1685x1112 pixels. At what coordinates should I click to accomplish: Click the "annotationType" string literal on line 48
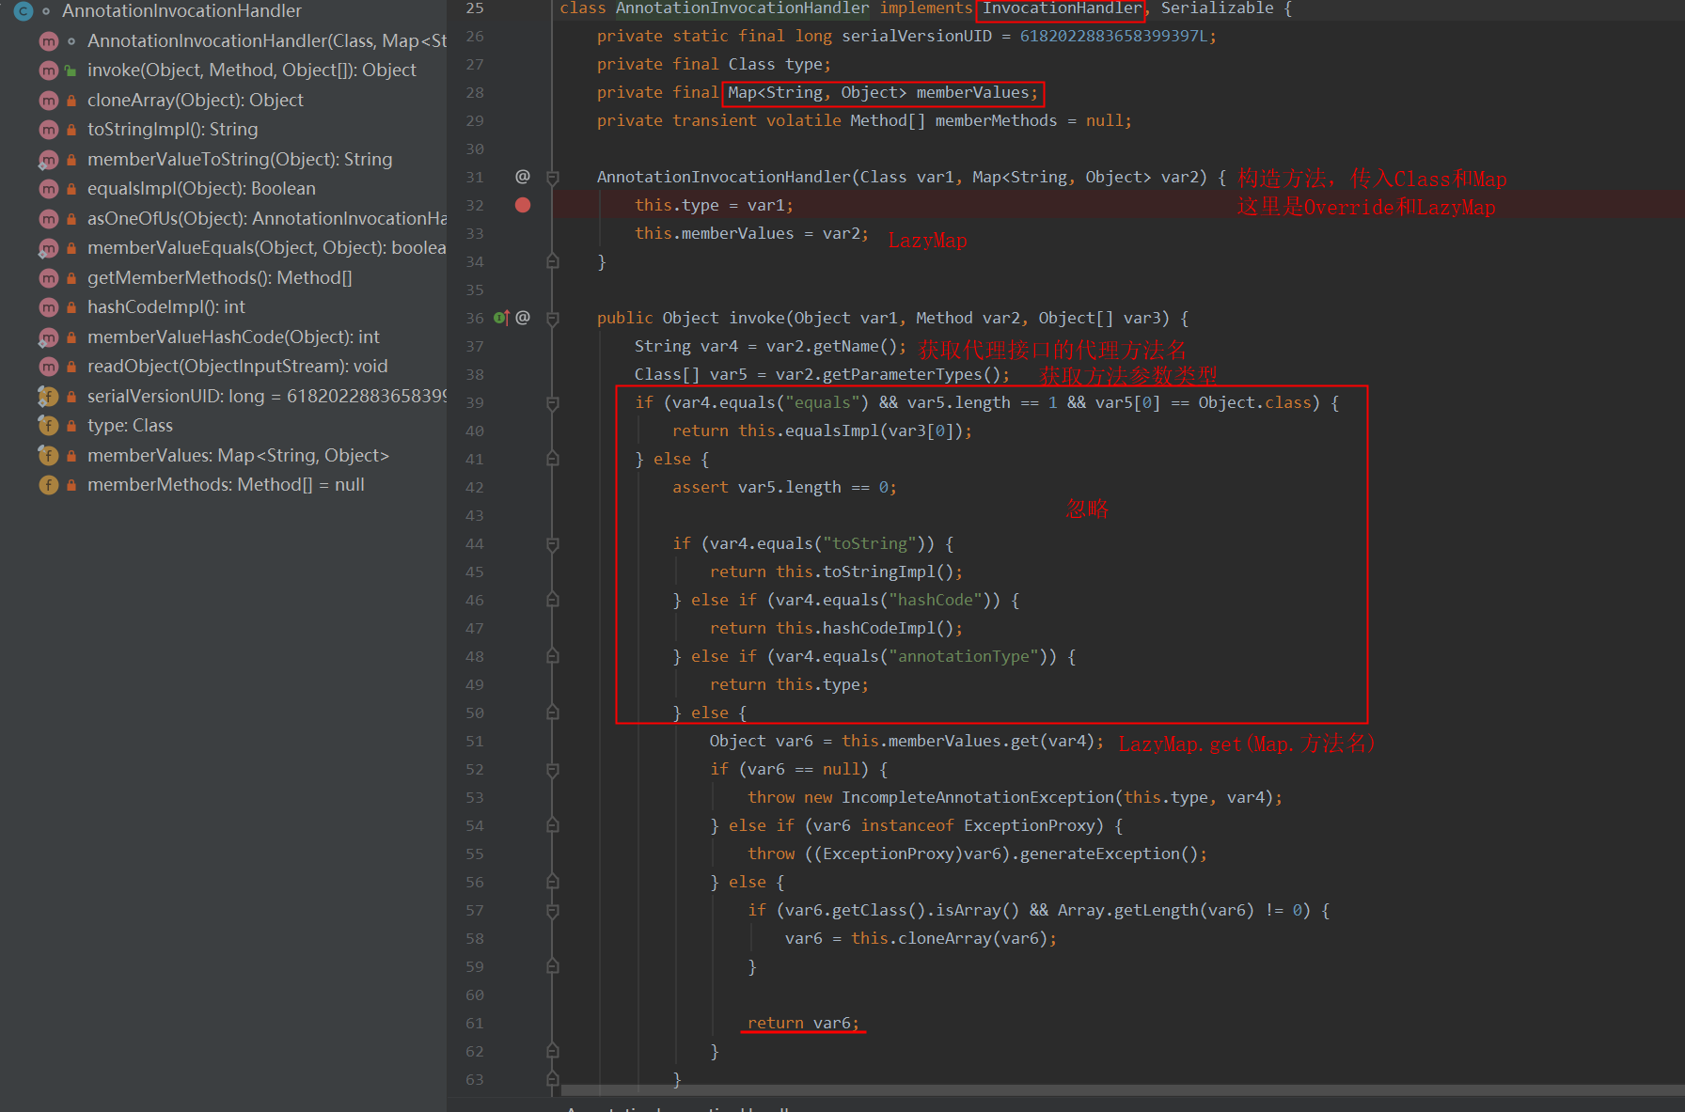tap(964, 656)
